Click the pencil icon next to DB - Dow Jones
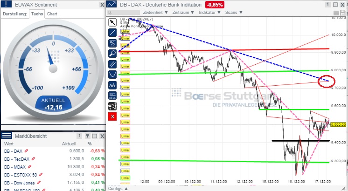Image resolution: width=348 pixels, height=191 pixels. pyautogui.click(x=39, y=183)
